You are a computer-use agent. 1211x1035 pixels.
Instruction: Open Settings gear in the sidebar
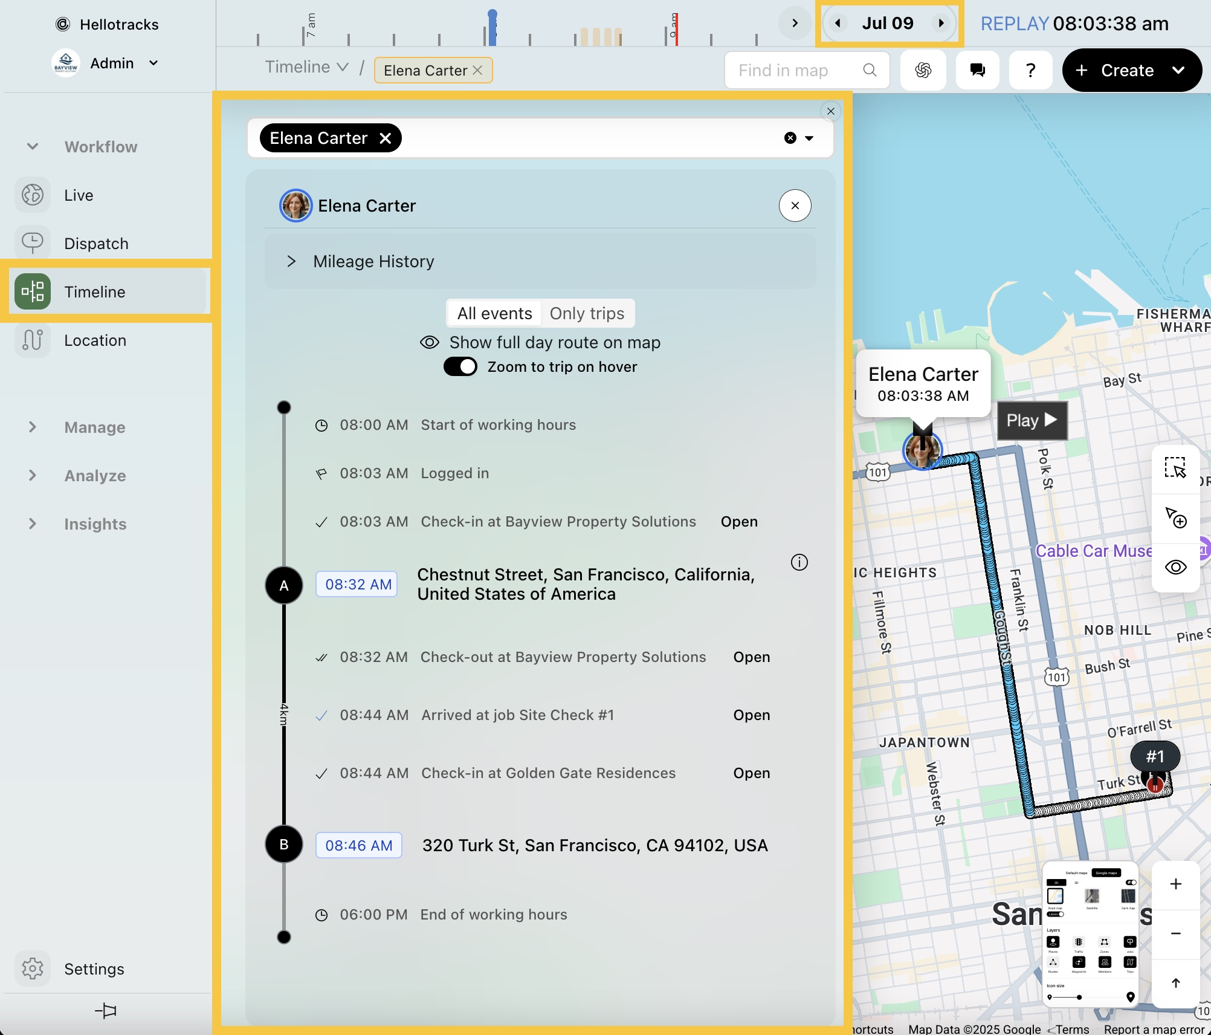33,968
